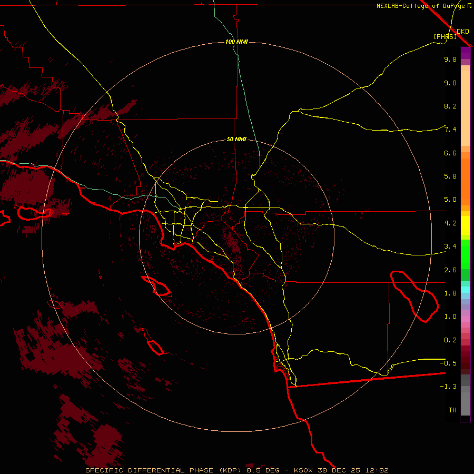Screen dimensions: 474x474
Task: Click the TH threshold label
Action: pyautogui.click(x=452, y=410)
